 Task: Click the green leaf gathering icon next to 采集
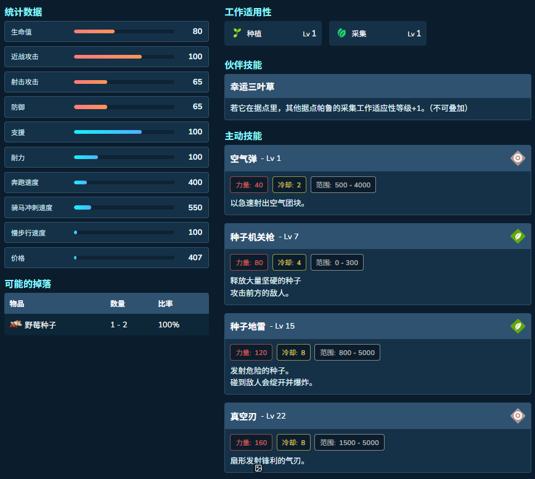point(341,33)
